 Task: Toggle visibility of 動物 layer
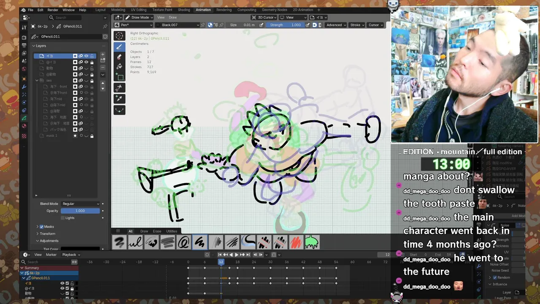click(86, 68)
